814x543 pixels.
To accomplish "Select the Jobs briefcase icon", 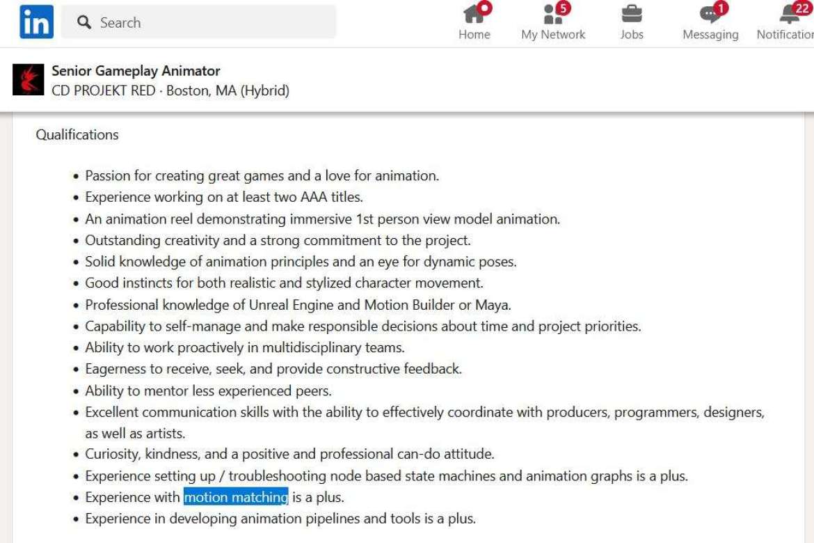I will pyautogui.click(x=632, y=14).
